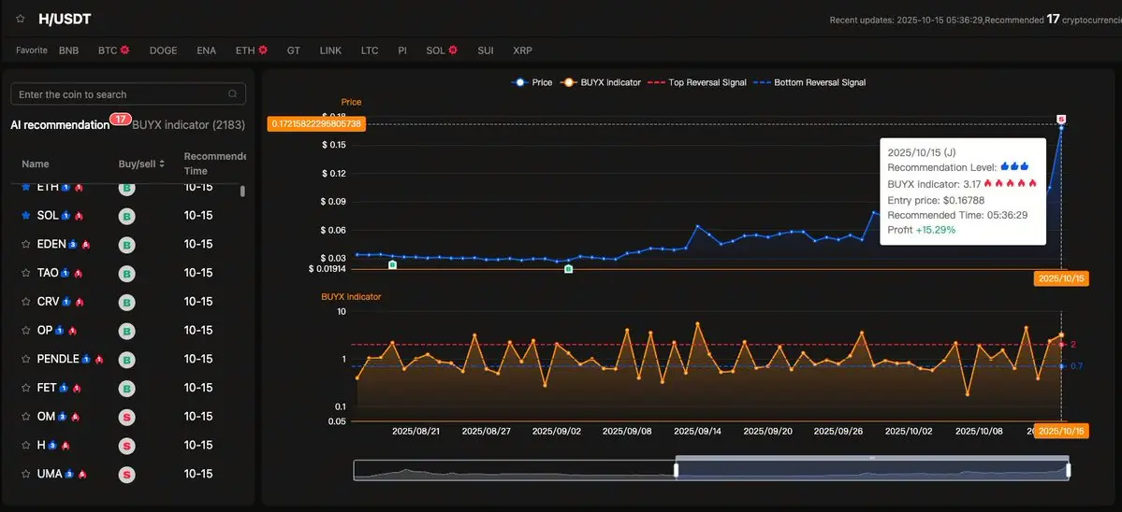This screenshot has height=512, width=1122.
Task: Click the 'Recent updates' timestamp text
Action: pos(906,20)
